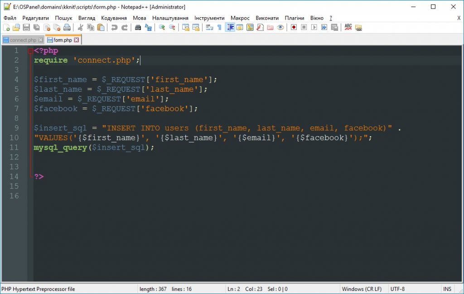The width and height of the screenshot is (464, 294).
Task: Open the Мова menu
Action: point(140,18)
